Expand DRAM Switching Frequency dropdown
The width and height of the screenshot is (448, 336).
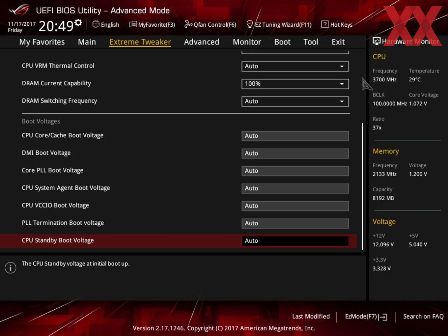[x=295, y=101]
